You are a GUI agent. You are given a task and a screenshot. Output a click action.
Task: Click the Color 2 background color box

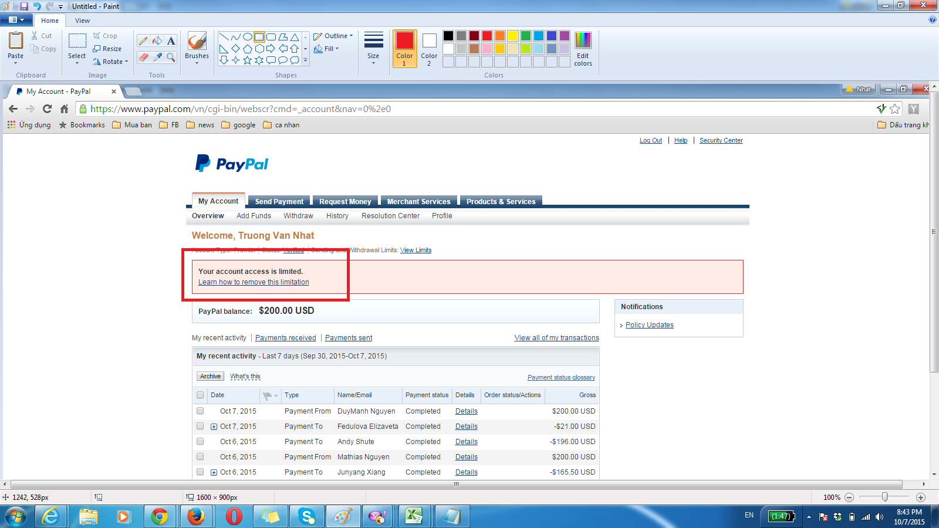tap(429, 48)
